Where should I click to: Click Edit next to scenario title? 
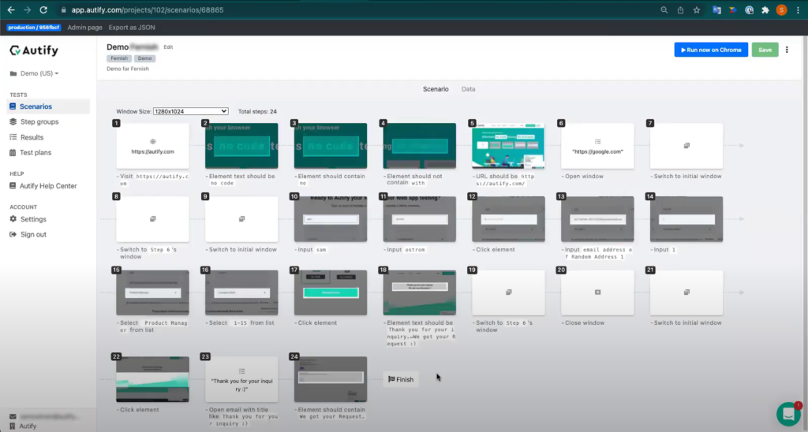(x=168, y=47)
